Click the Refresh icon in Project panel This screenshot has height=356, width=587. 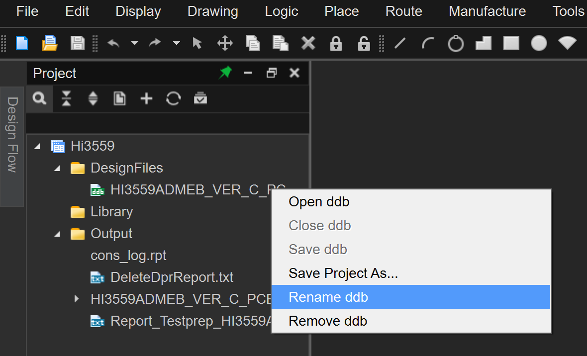pos(173,99)
